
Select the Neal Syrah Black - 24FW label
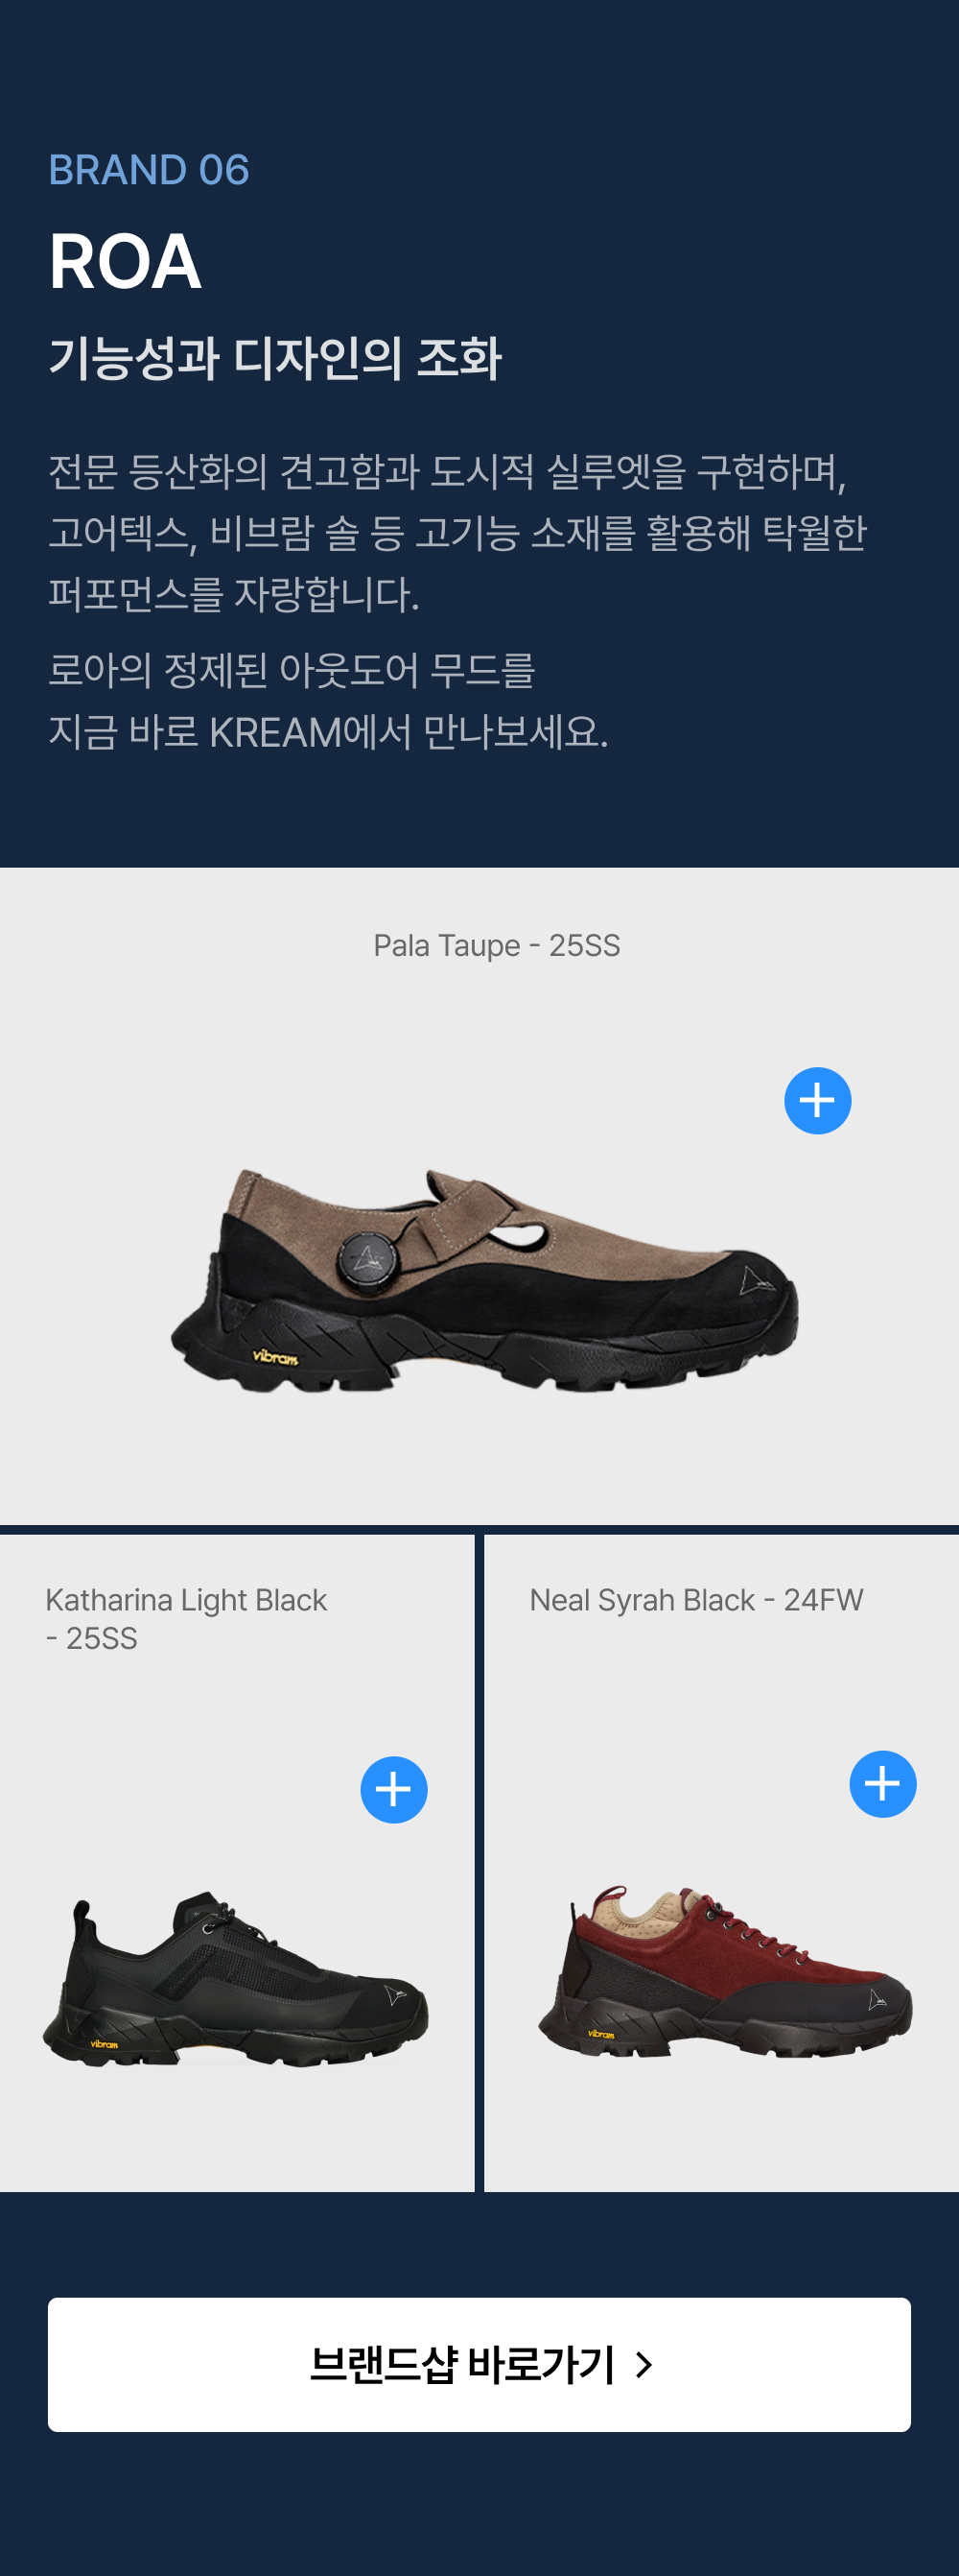pyautogui.click(x=696, y=1600)
